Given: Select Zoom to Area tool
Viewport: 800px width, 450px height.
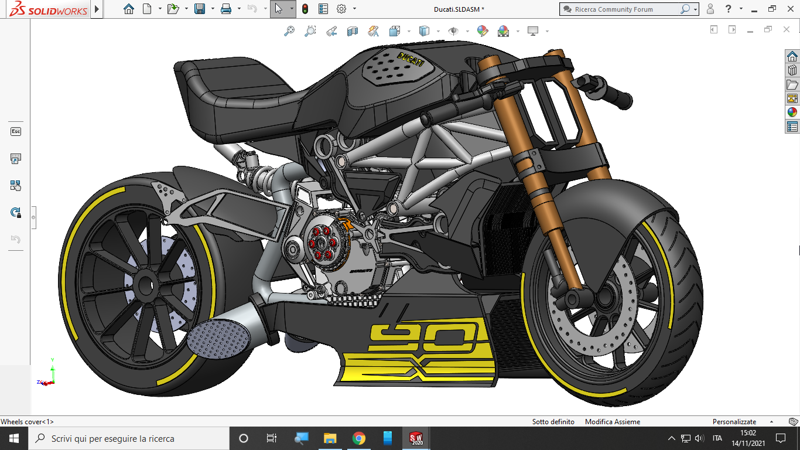Looking at the screenshot, I should [310, 31].
